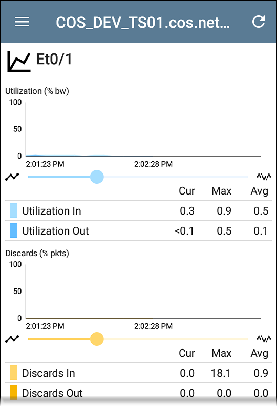277x407 pixels.
Task: Click jagged-wave icon right of Discards slider
Action: [x=264, y=339]
